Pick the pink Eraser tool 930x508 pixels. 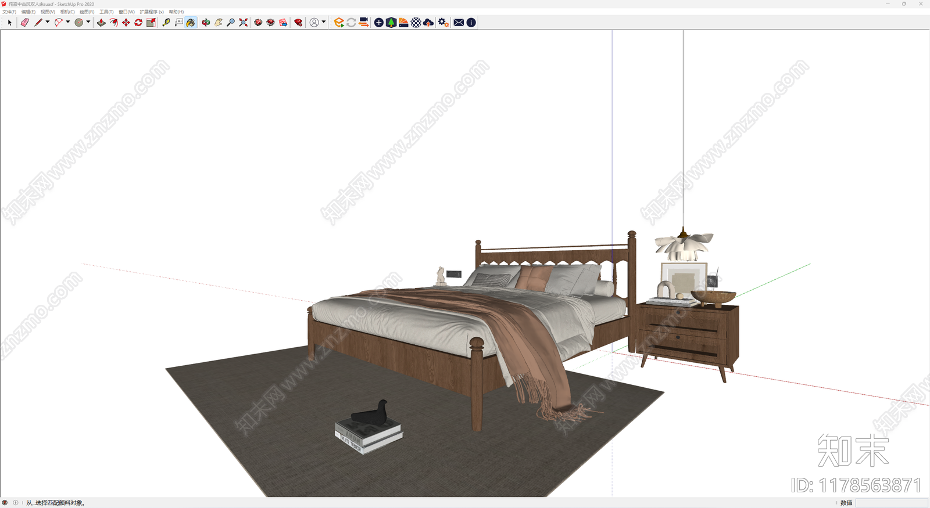coord(24,23)
